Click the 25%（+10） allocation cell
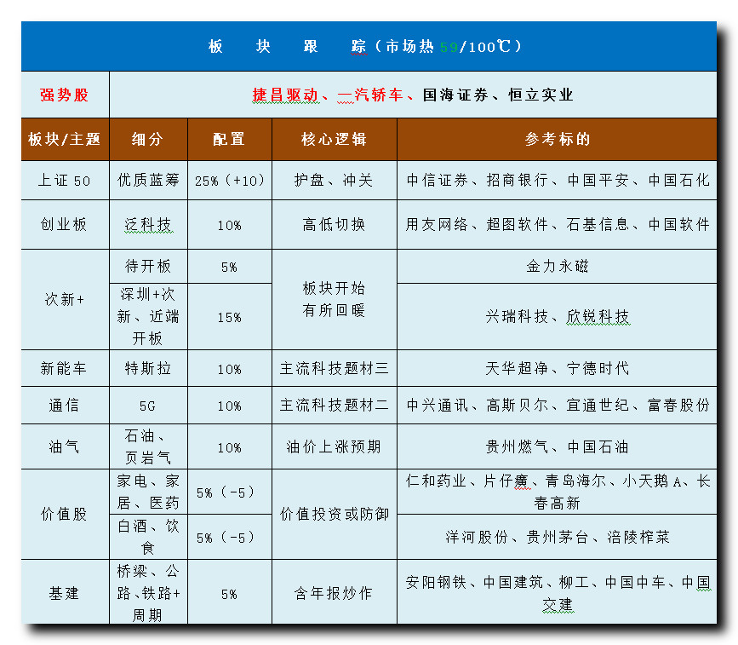738x645 pixels. (x=230, y=181)
